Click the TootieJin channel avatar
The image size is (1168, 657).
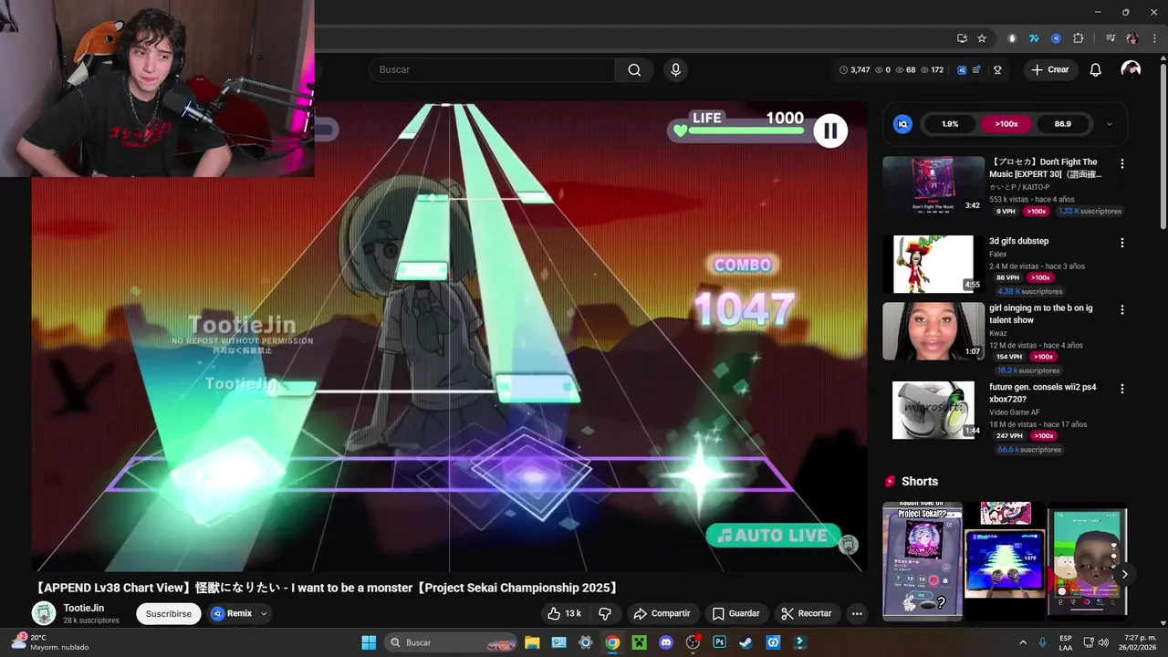pos(44,613)
